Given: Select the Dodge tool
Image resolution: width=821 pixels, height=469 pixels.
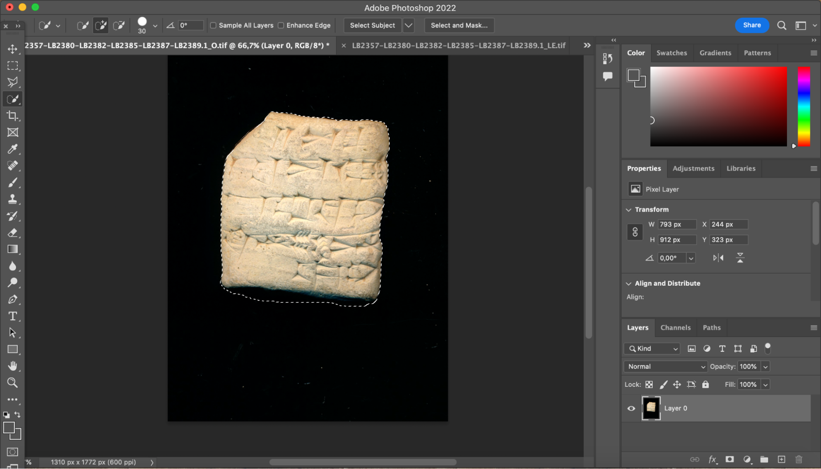Looking at the screenshot, I should pos(13,283).
